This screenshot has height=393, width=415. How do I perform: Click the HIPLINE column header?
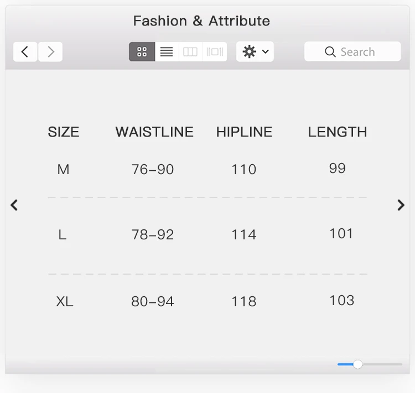(244, 132)
